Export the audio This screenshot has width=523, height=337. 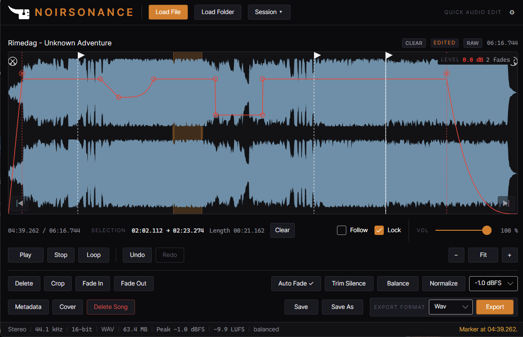[495, 307]
